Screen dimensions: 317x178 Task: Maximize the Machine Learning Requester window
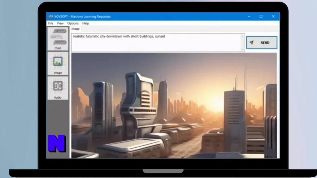click(261, 16)
